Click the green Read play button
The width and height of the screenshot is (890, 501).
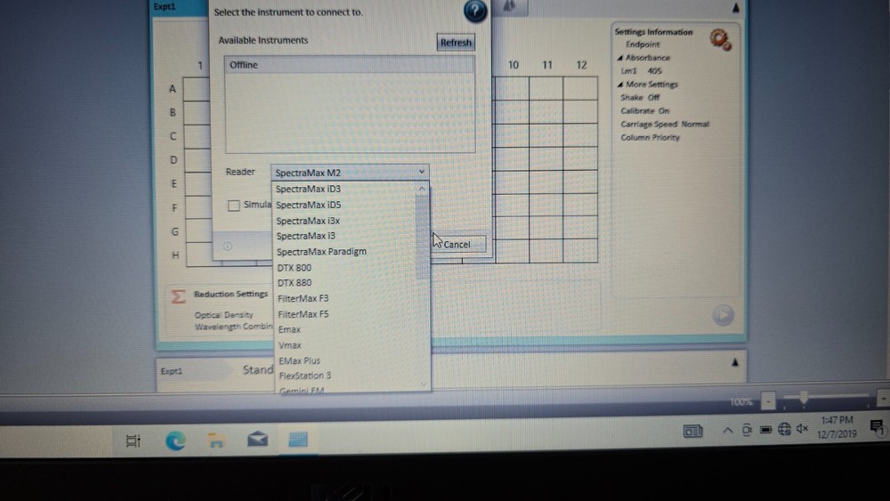(723, 315)
